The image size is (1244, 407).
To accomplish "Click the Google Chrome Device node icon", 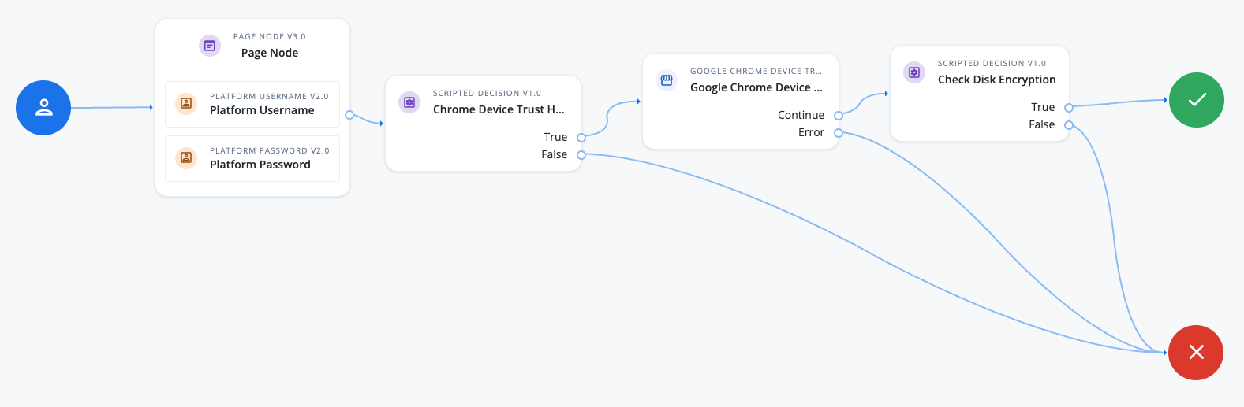I will tap(667, 80).
